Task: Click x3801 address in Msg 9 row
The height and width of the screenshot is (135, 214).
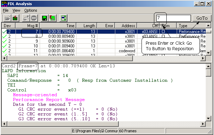Action: coord(130,41)
